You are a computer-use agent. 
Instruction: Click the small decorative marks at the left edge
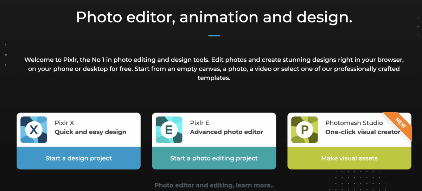click(6, 55)
